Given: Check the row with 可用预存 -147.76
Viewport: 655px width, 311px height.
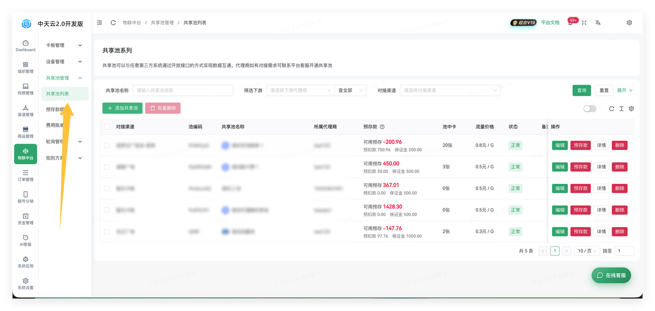Looking at the screenshot, I should pyautogui.click(x=107, y=231).
